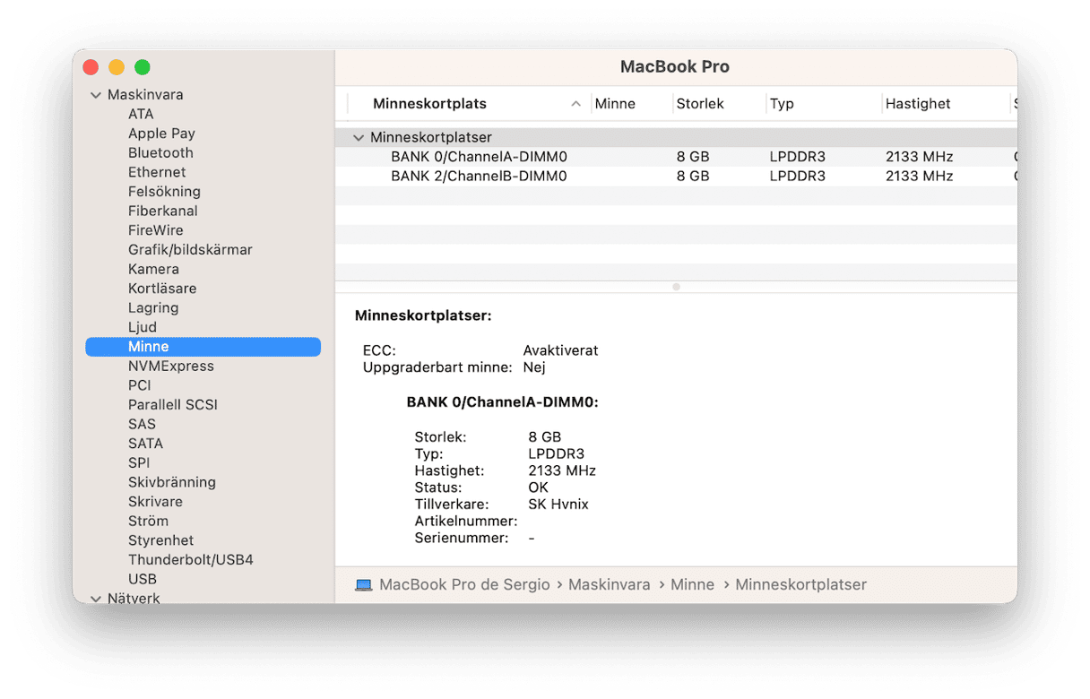The image size is (1090, 699).
Task: Select USB in the sidebar
Action: point(143,579)
